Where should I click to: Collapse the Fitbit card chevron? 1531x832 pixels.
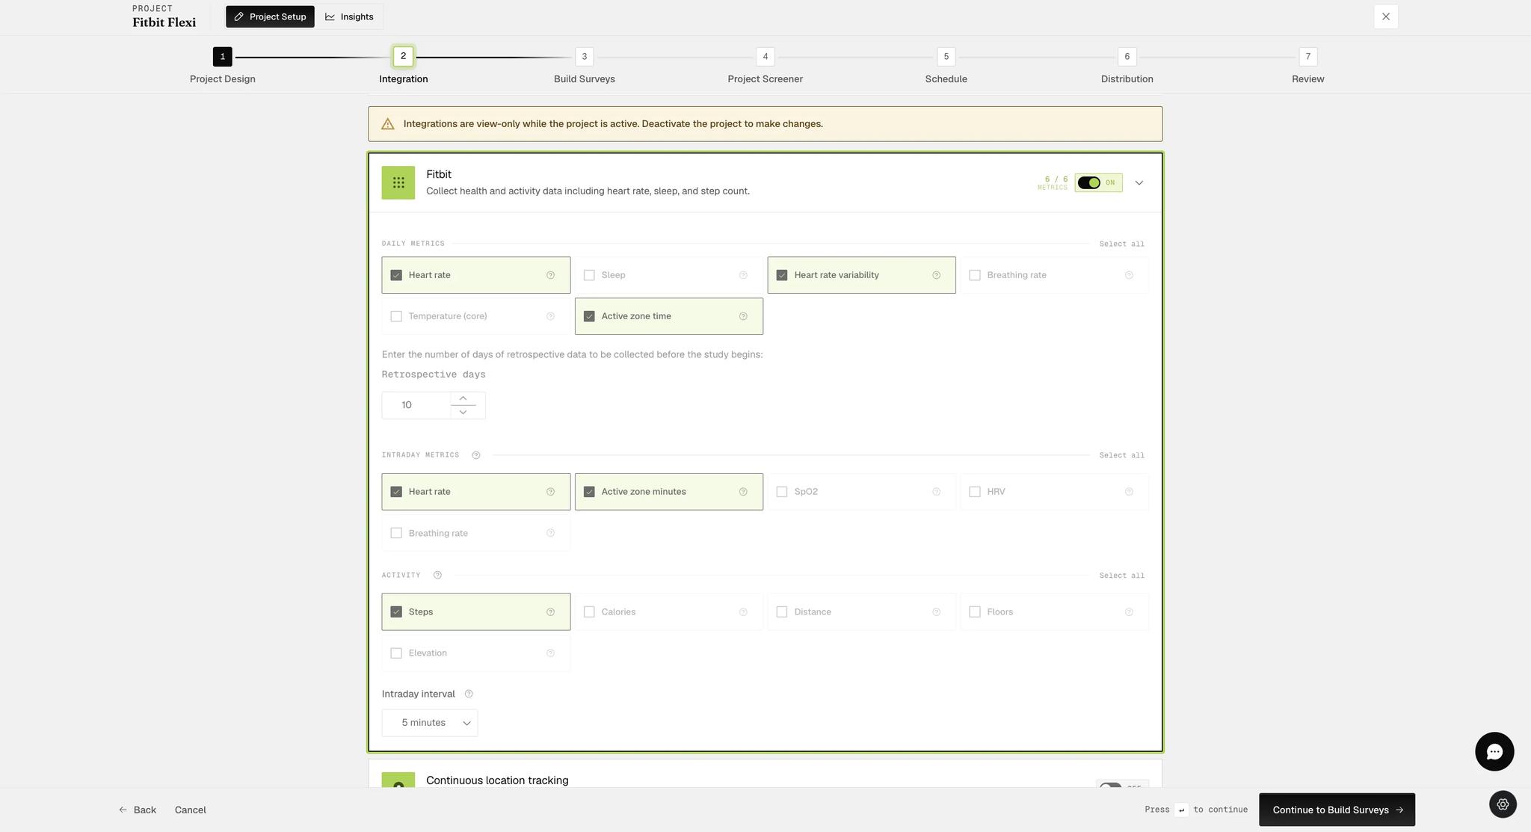point(1139,183)
